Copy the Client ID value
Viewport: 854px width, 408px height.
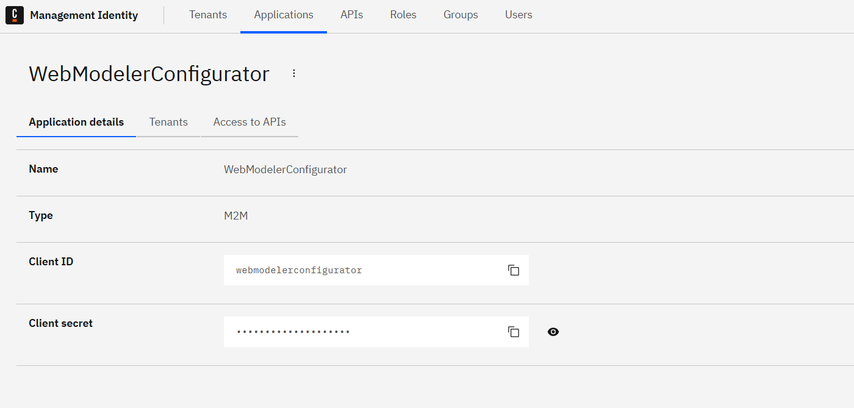point(514,270)
